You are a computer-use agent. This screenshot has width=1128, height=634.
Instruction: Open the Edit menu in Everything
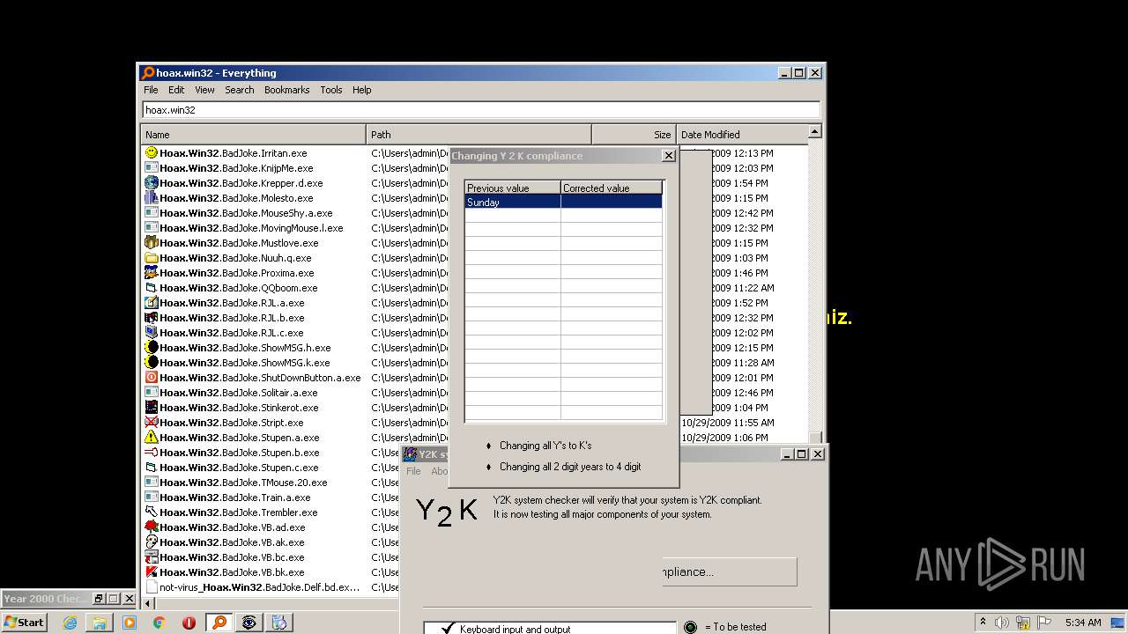(x=176, y=90)
